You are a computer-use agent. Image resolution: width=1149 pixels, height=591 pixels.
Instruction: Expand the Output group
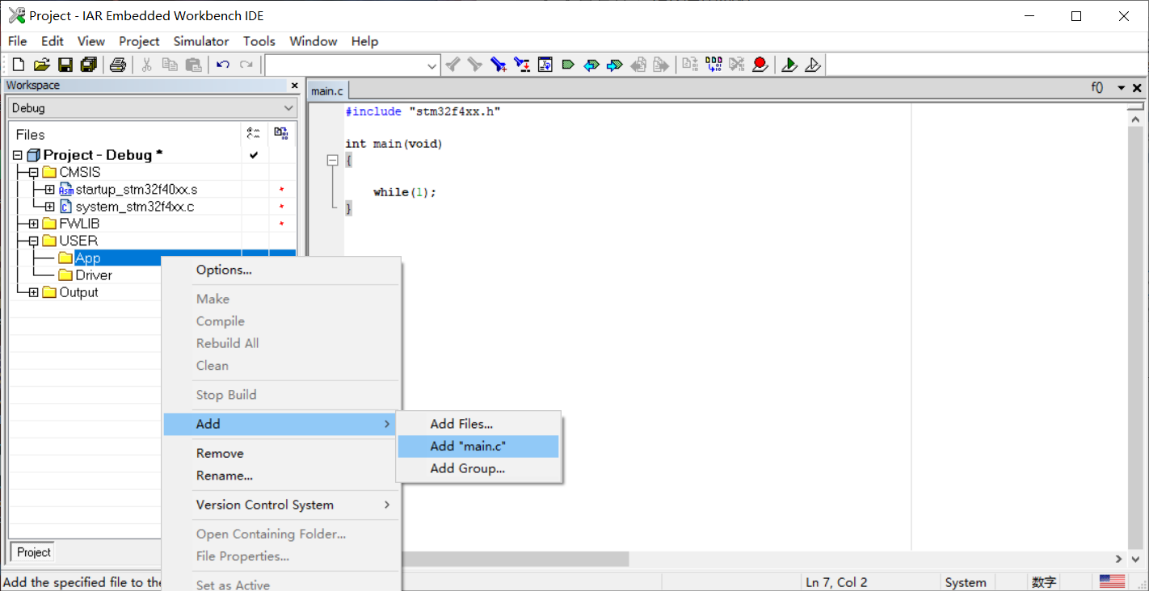(33, 292)
